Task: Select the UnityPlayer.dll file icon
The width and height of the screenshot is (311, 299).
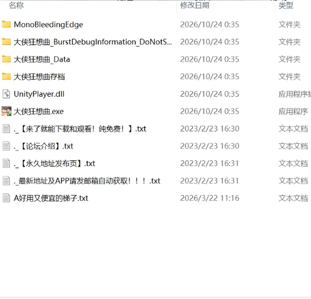Action: (x=6, y=94)
